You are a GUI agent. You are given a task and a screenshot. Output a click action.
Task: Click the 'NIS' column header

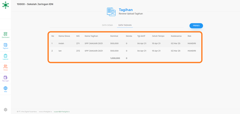pos(78,36)
